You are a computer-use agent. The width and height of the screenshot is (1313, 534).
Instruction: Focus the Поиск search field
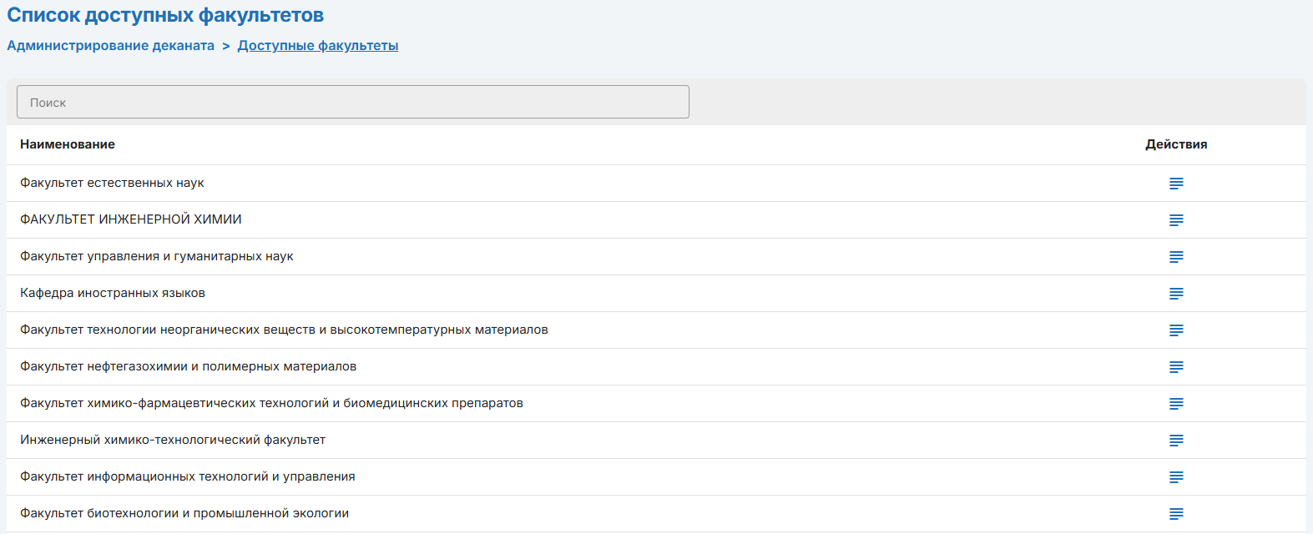352,102
